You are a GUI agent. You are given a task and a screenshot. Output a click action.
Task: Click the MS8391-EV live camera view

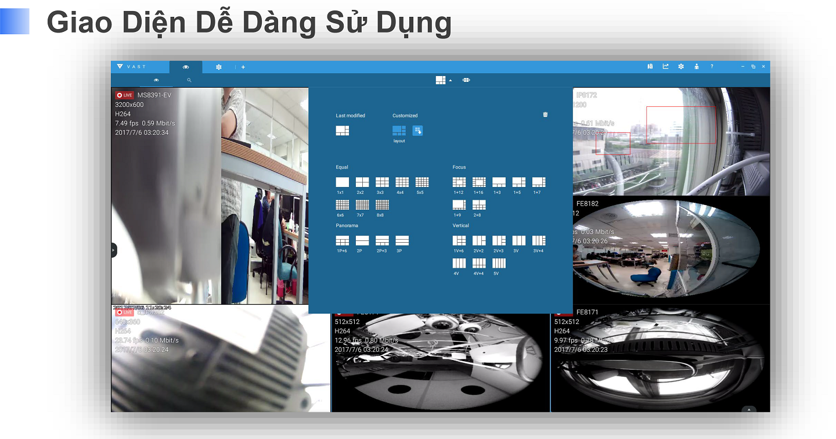tap(209, 197)
